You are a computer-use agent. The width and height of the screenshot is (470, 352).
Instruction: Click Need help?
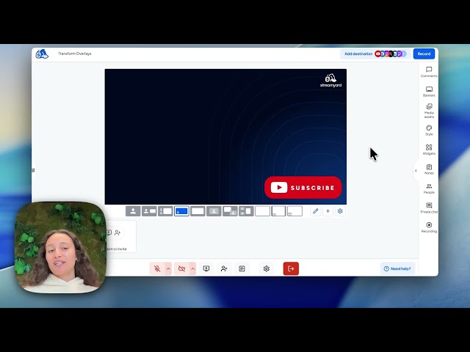pyautogui.click(x=397, y=269)
